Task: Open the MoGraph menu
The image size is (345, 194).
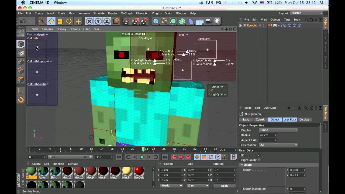Action: click(127, 13)
